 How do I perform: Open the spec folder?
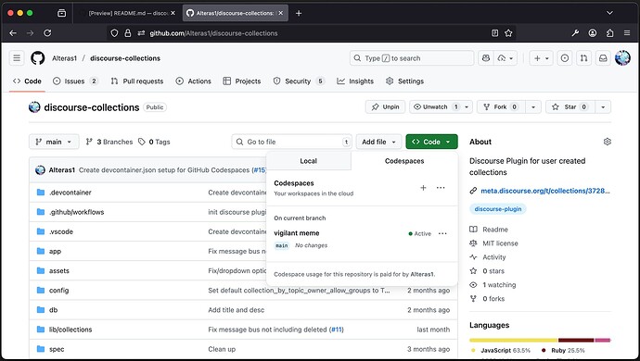tap(57, 349)
